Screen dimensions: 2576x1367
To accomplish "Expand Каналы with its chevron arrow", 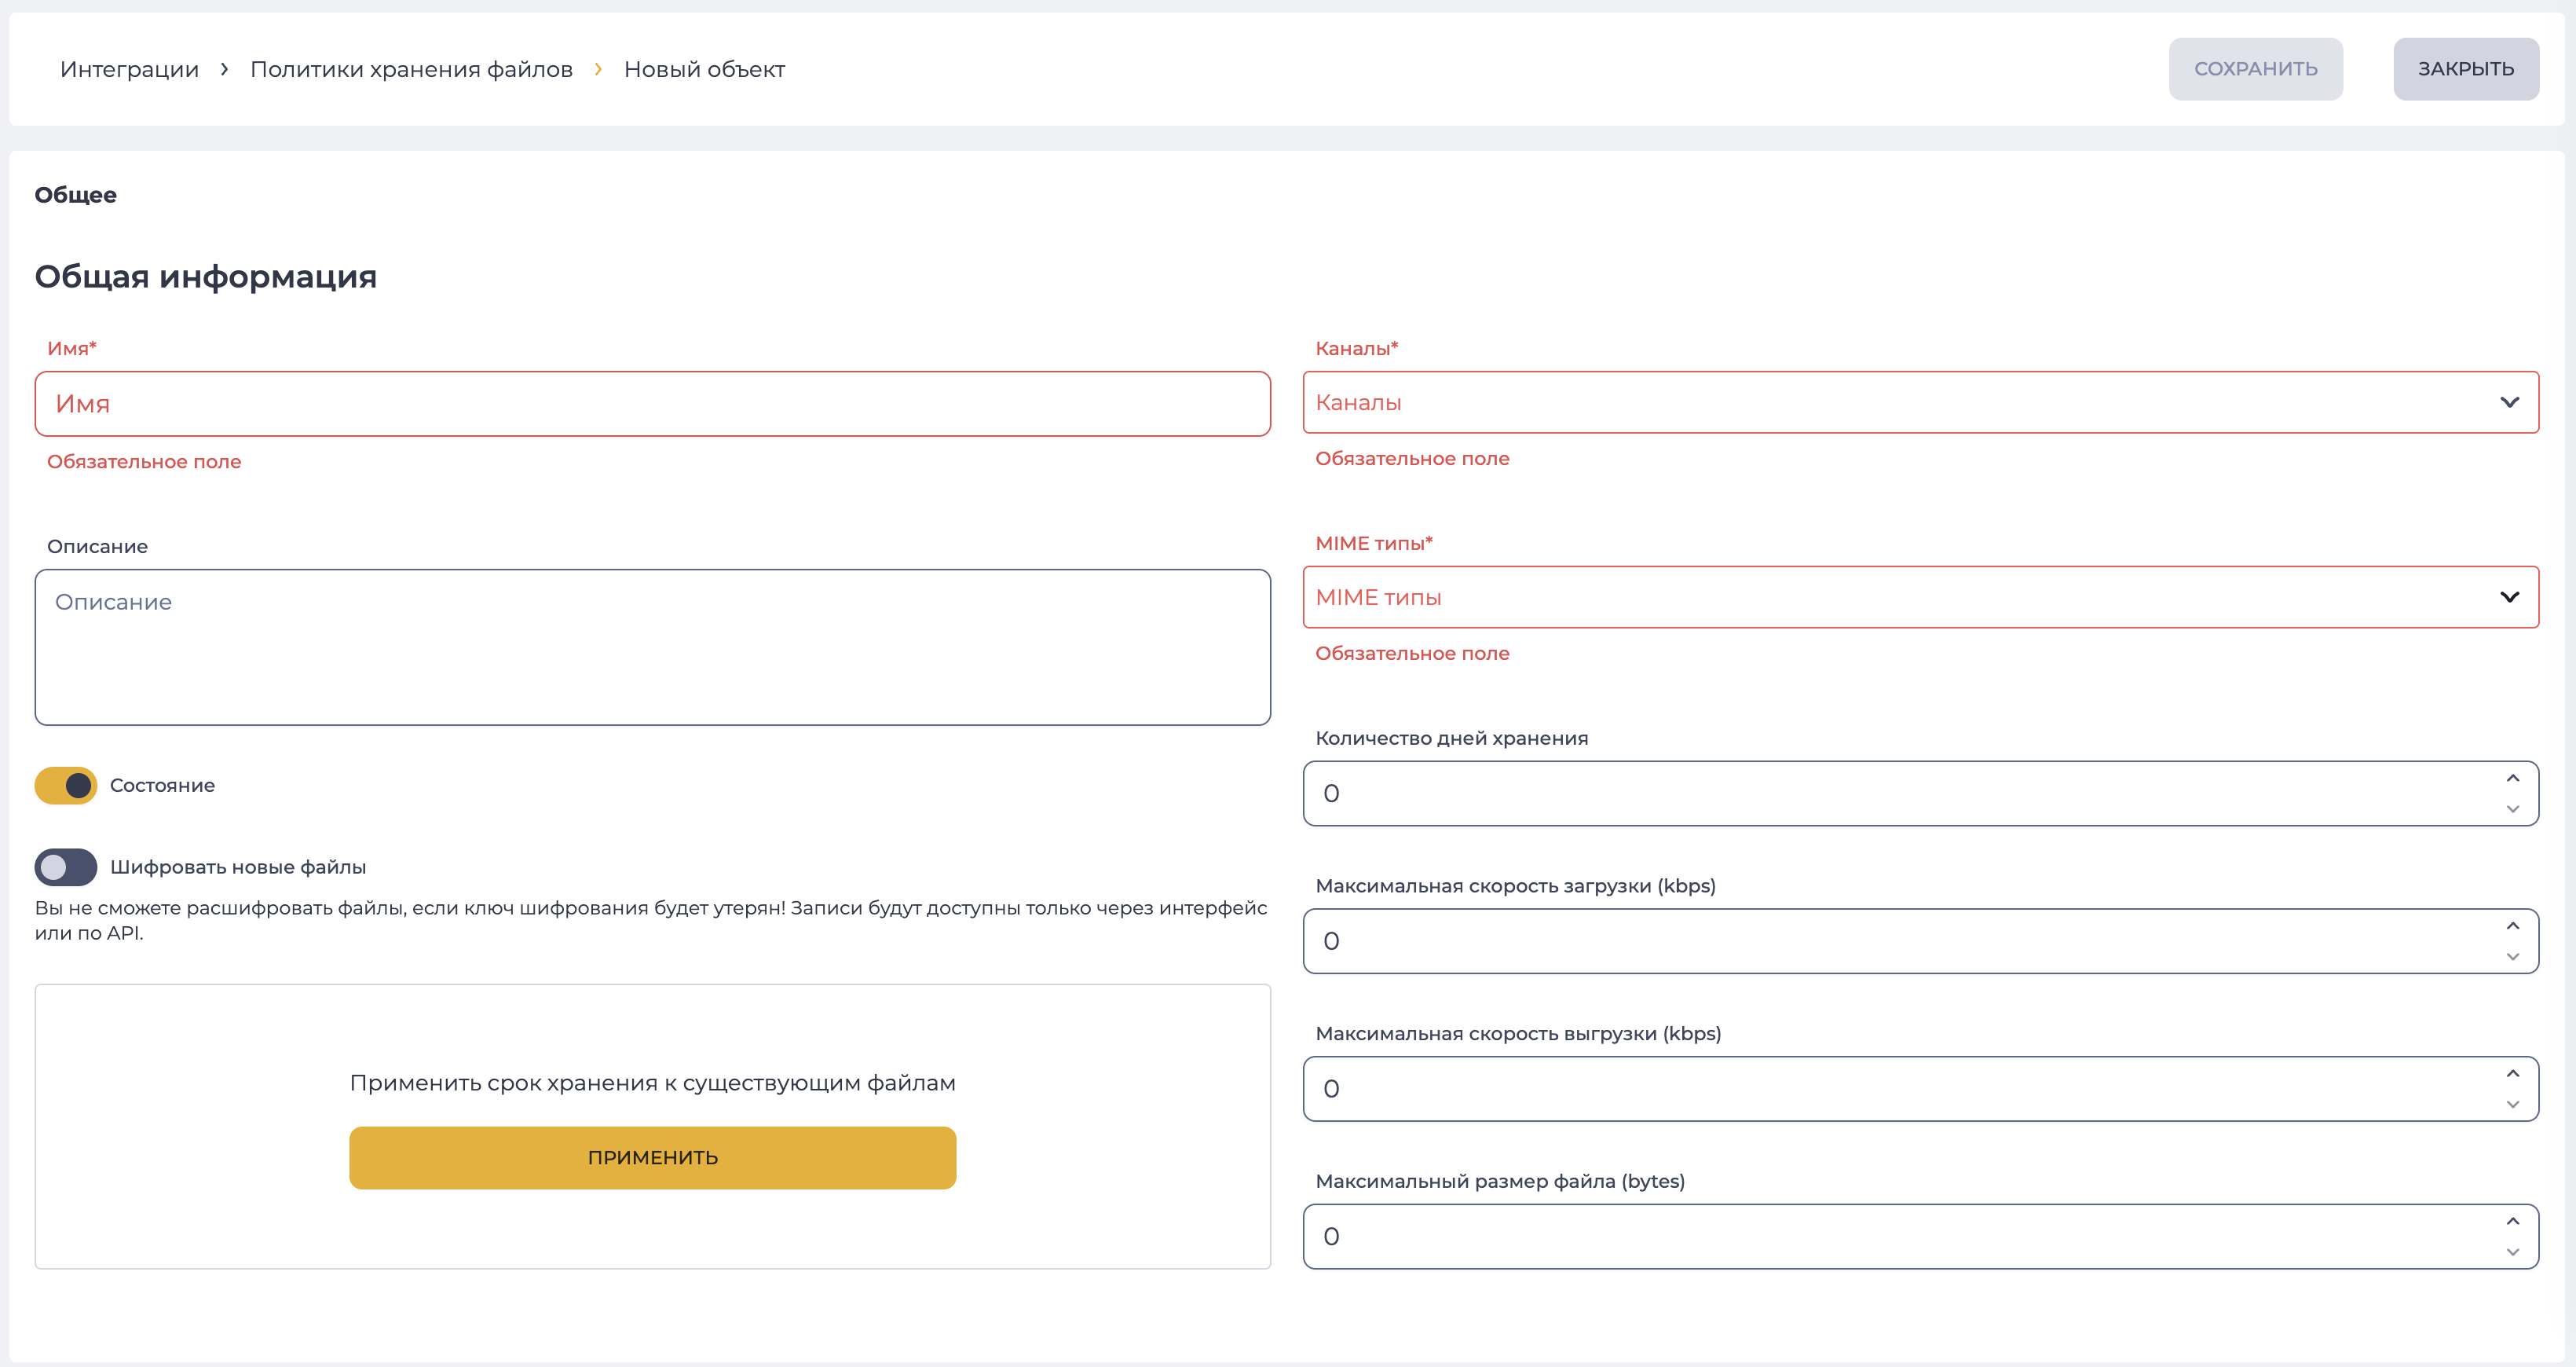I will pyautogui.click(x=2509, y=402).
